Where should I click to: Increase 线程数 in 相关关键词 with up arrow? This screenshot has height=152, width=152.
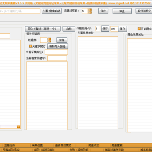point(49,39)
